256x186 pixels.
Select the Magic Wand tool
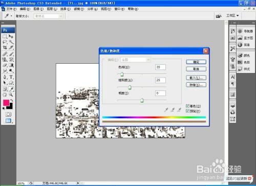tap(11, 42)
